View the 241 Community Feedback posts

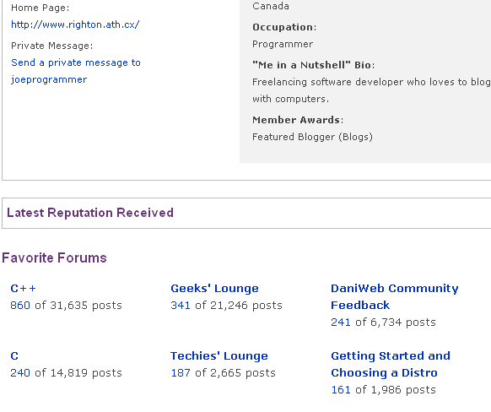[341, 322]
